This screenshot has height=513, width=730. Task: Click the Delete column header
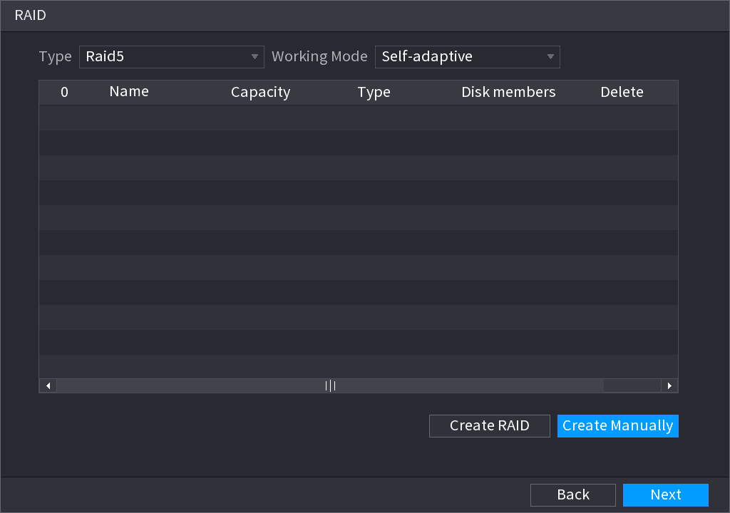pyautogui.click(x=622, y=92)
